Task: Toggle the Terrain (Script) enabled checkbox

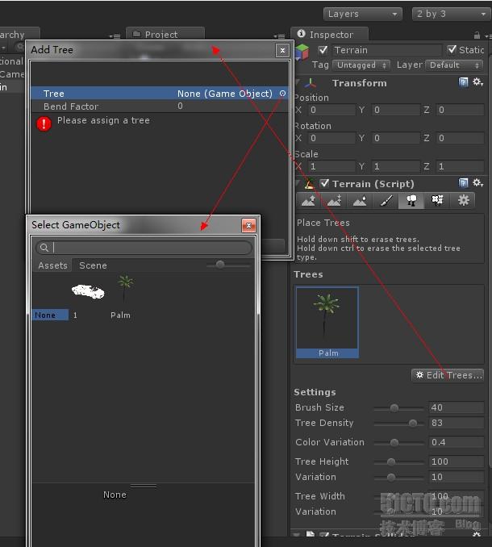Action: 324,183
